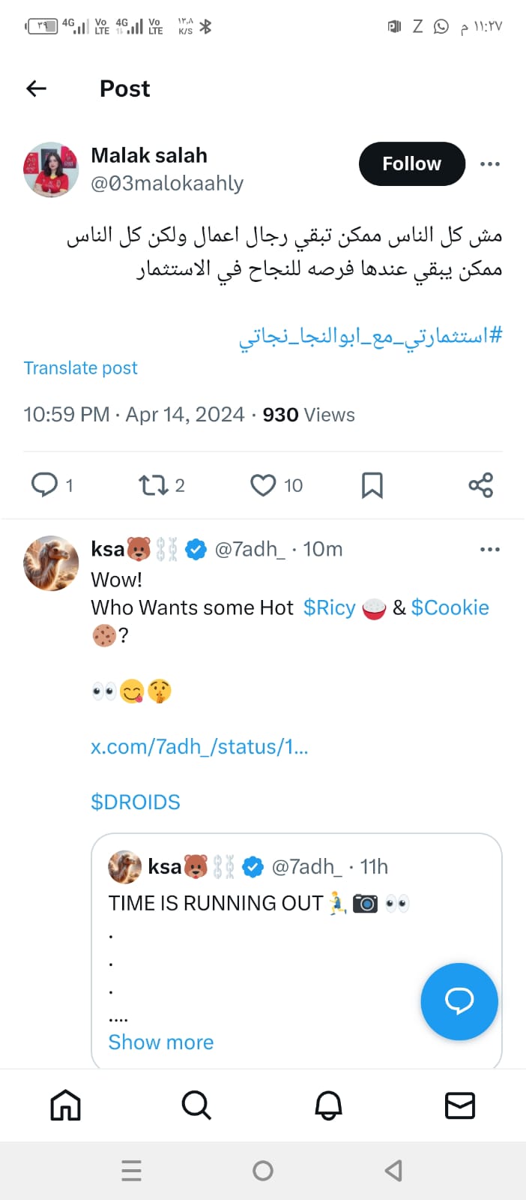Screen dimensions: 526x1200
Task: Open Malak salah's profile picture
Action: pyautogui.click(x=51, y=169)
